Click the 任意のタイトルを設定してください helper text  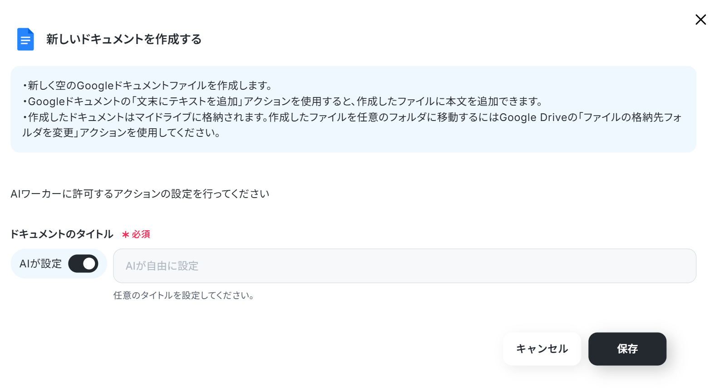183,295
